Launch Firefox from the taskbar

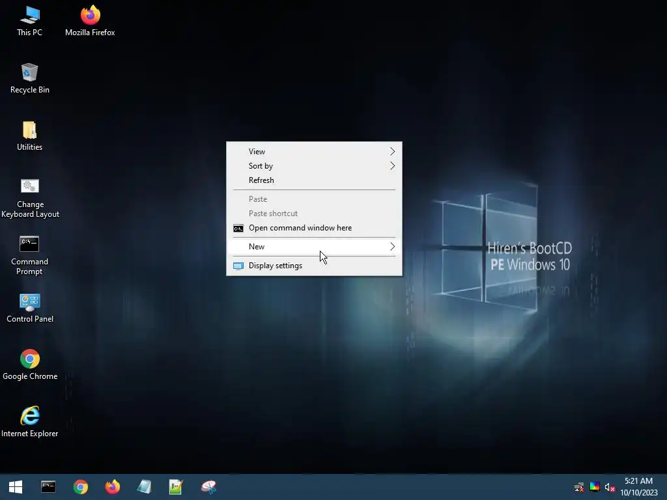(x=112, y=487)
